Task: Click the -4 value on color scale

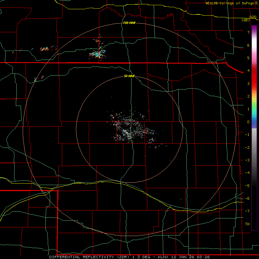Action: click(247, 173)
